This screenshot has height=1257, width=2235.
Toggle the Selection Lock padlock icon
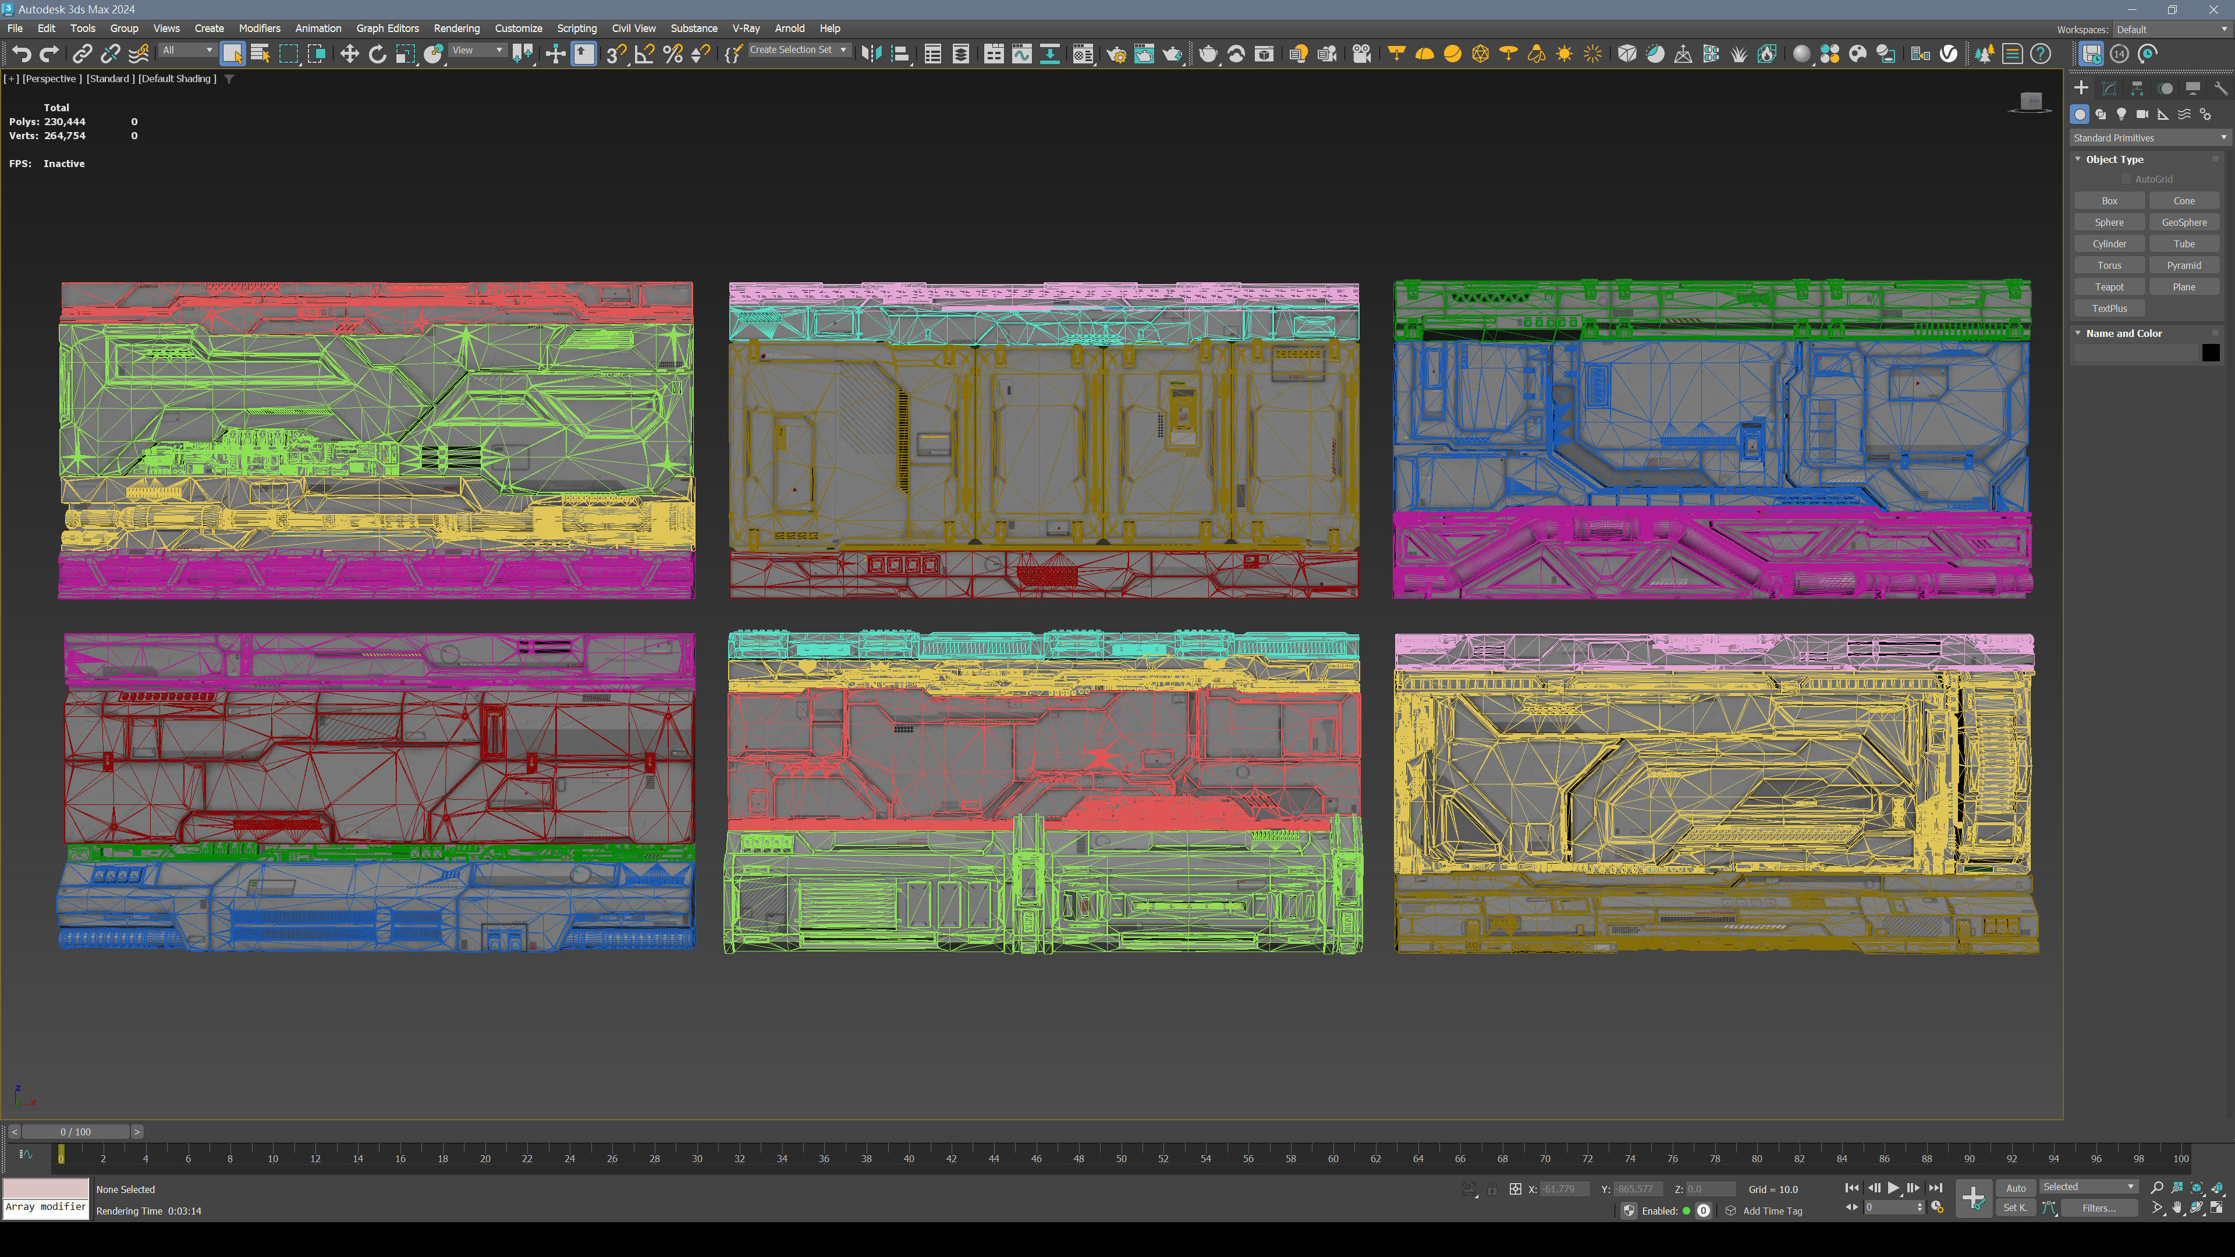1491,1189
